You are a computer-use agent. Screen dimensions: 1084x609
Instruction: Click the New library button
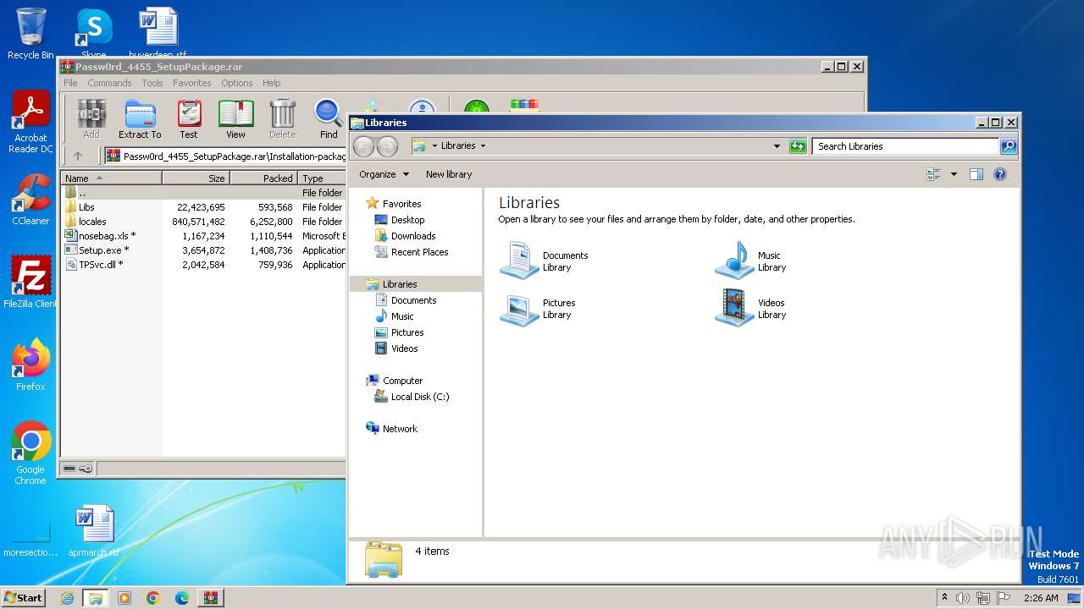[449, 174]
